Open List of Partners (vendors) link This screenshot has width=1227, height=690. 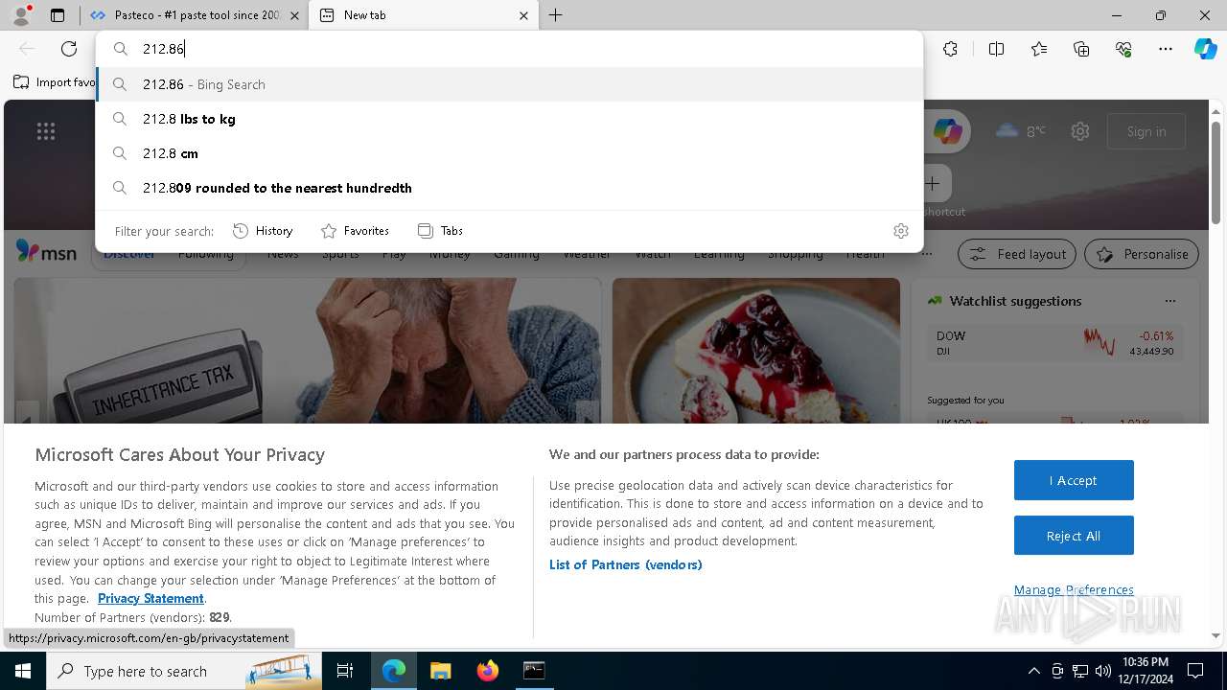pyautogui.click(x=626, y=564)
